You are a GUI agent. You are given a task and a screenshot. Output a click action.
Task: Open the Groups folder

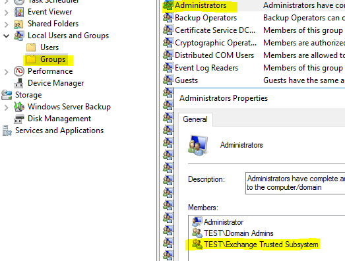(53, 59)
